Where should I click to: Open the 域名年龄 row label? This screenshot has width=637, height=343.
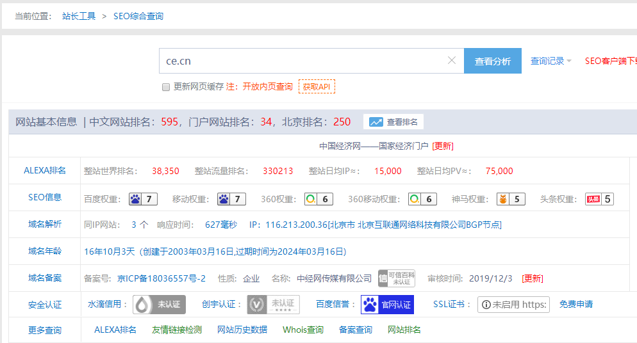click(x=45, y=251)
